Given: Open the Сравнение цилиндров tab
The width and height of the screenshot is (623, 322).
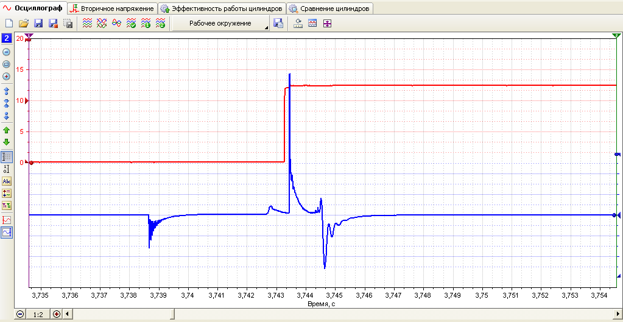Looking at the screenshot, I should point(330,9).
